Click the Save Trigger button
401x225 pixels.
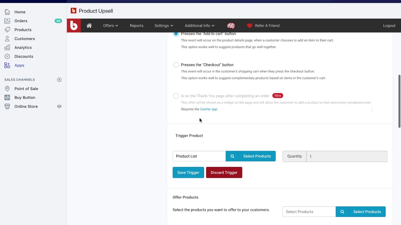coord(188,172)
